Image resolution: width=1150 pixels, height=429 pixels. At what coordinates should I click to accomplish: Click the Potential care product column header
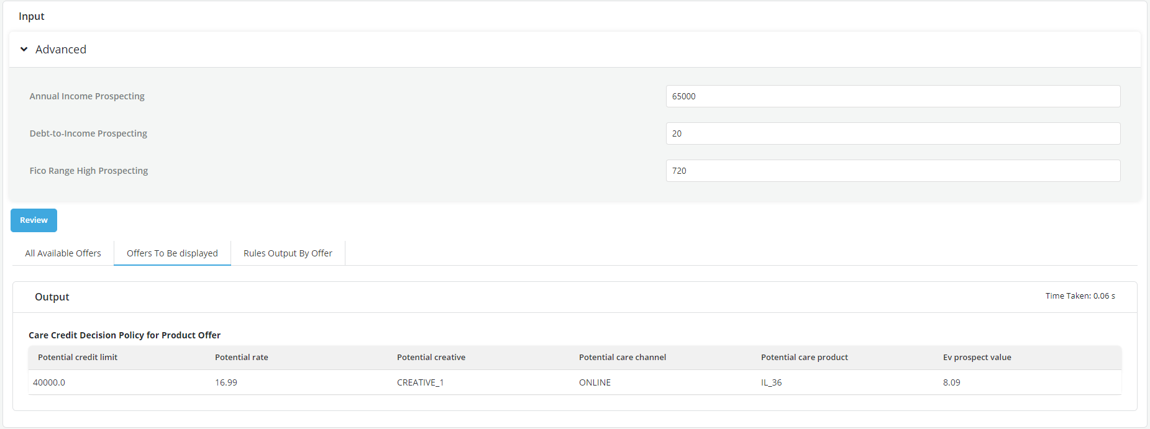click(x=804, y=358)
